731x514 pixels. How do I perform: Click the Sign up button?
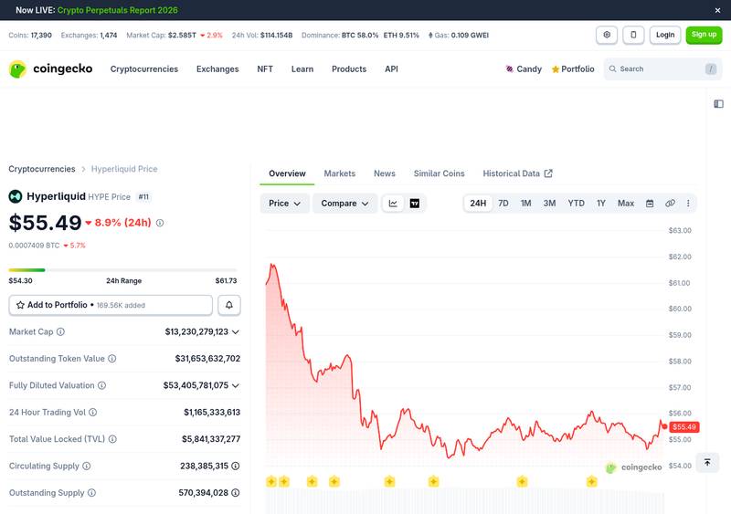(704, 35)
